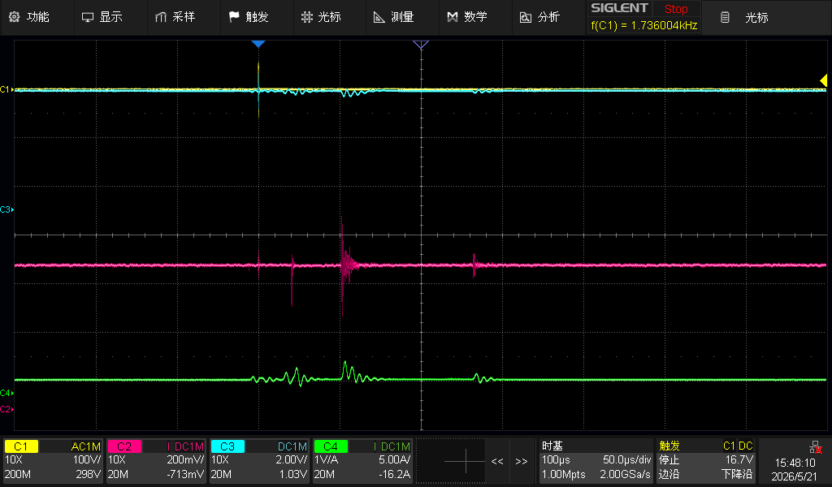This screenshot has width=832, height=487.
Task: Select the C2 ground level indicator
Action: pyautogui.click(x=6, y=409)
